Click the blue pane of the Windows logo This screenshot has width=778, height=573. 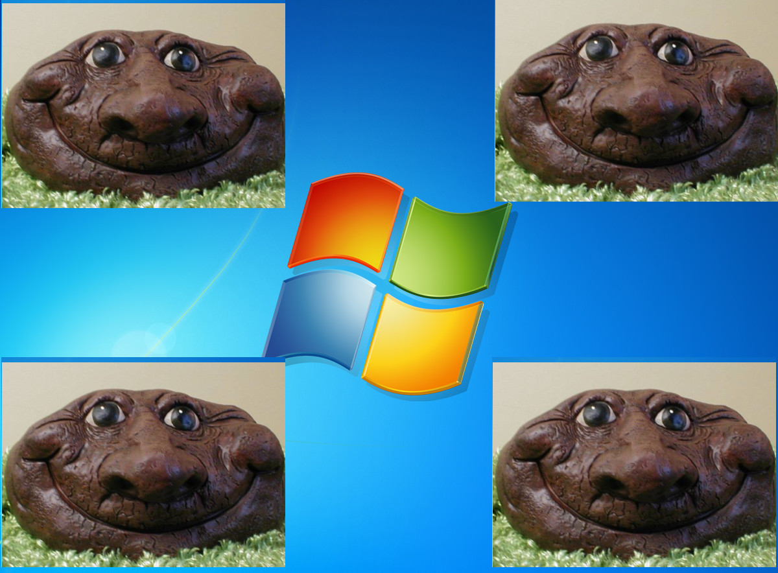[320, 319]
